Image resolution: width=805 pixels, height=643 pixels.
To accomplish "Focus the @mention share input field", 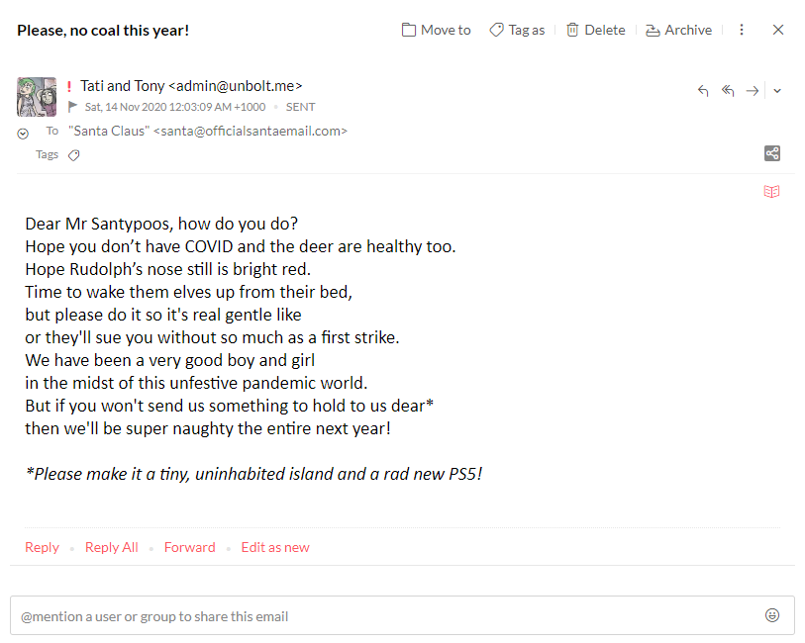I will click(x=386, y=615).
